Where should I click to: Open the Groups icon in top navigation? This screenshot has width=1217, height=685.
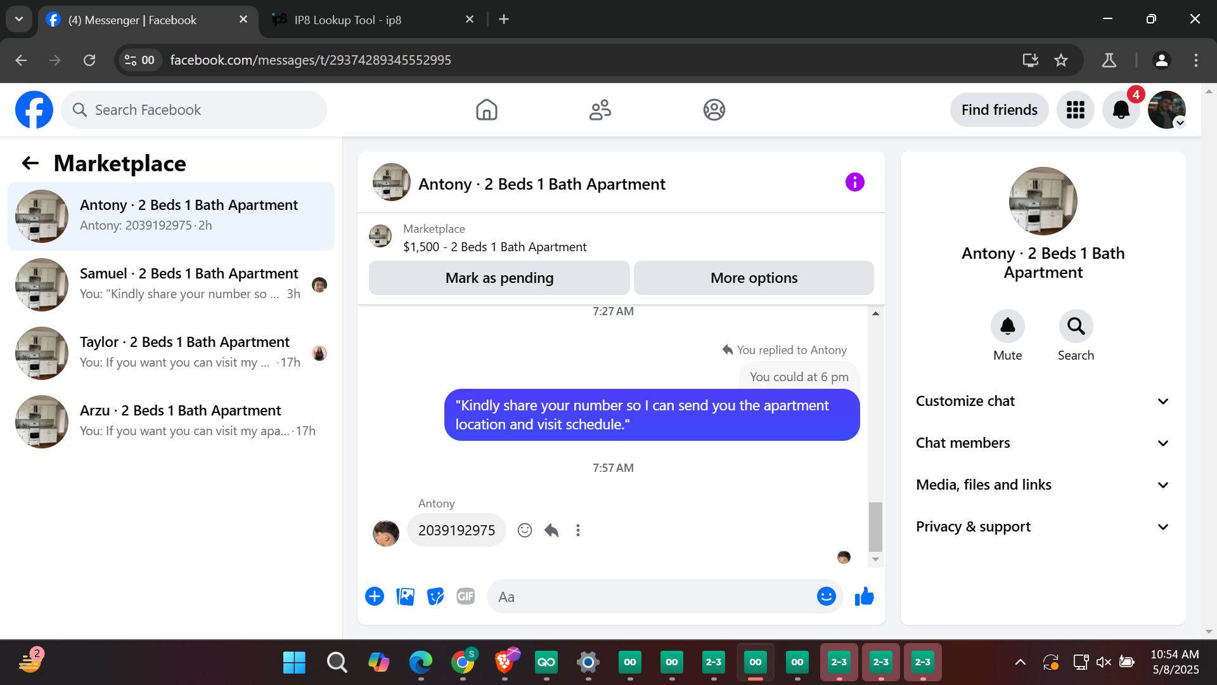pyautogui.click(x=714, y=110)
